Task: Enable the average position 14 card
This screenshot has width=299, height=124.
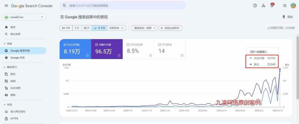Action: [170, 49]
